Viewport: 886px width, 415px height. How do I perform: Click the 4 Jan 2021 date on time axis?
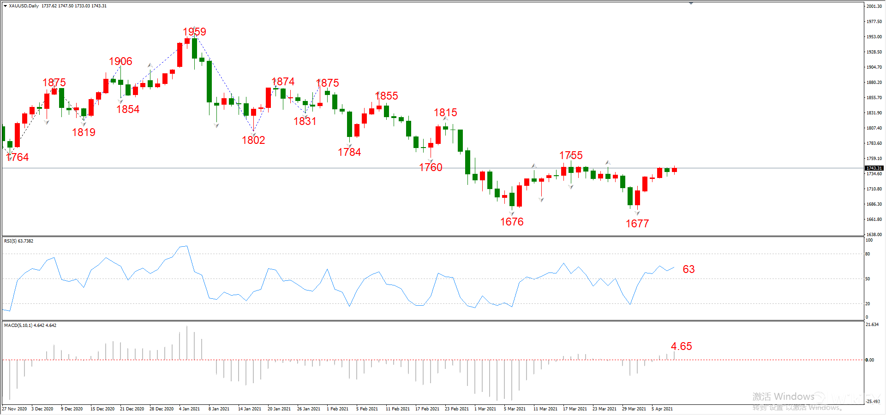[189, 409]
